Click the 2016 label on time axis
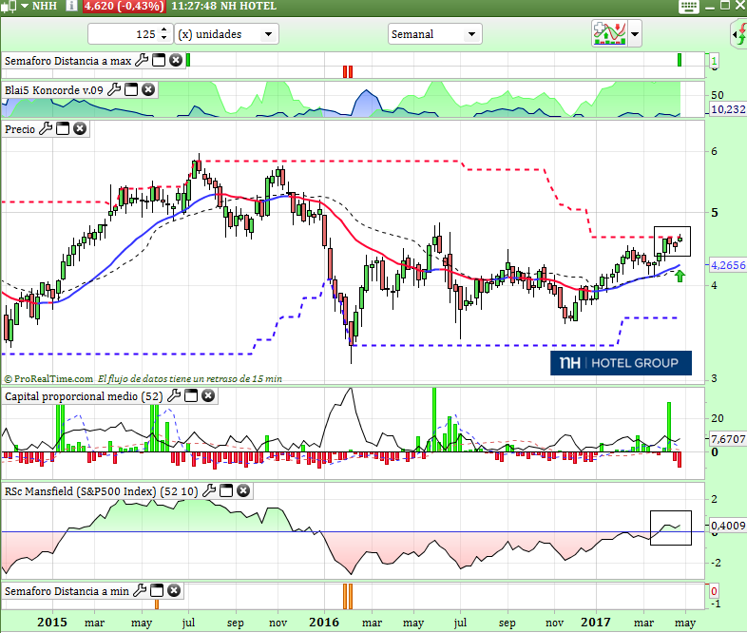Image resolution: width=747 pixels, height=633 pixels. (324, 622)
